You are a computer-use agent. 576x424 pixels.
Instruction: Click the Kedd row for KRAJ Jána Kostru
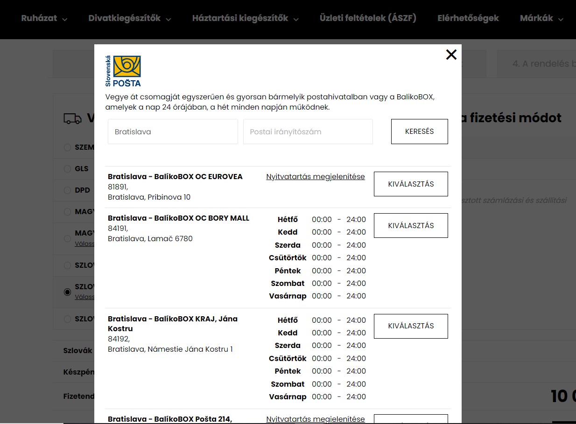pos(317,333)
